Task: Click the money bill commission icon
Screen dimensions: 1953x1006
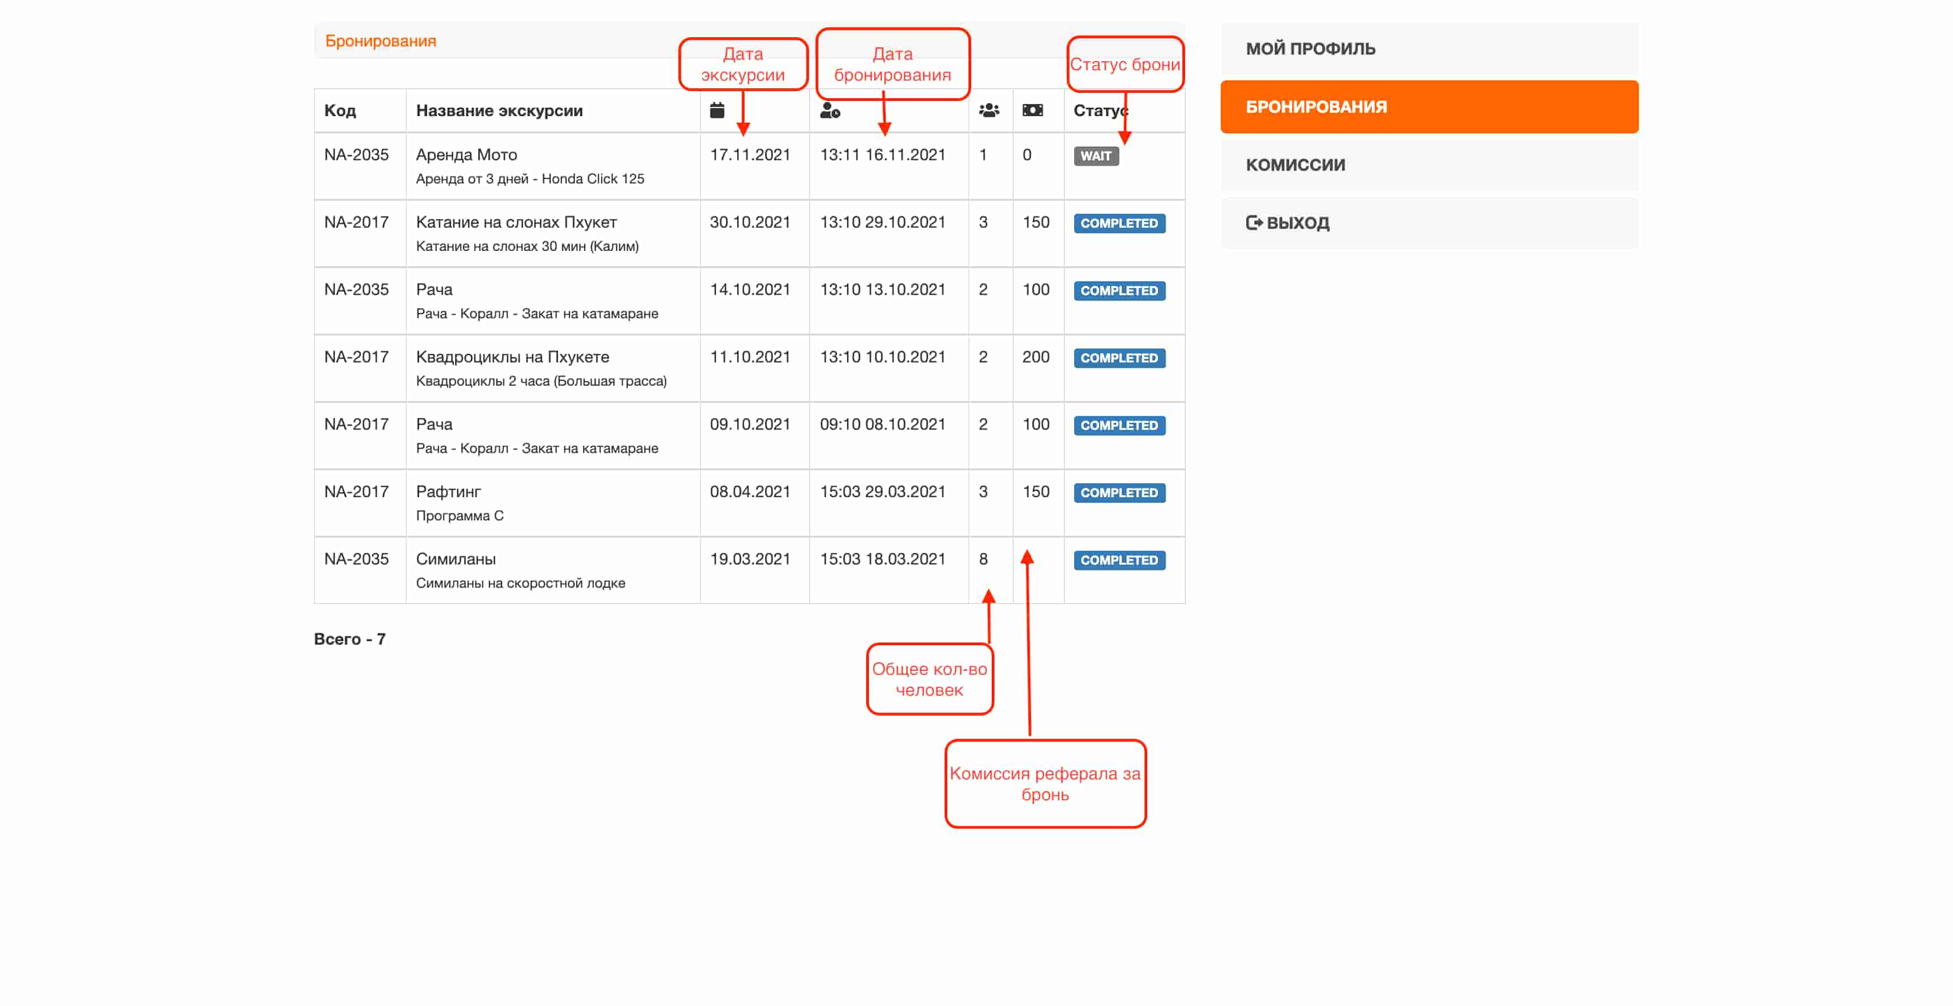Action: 1032,110
